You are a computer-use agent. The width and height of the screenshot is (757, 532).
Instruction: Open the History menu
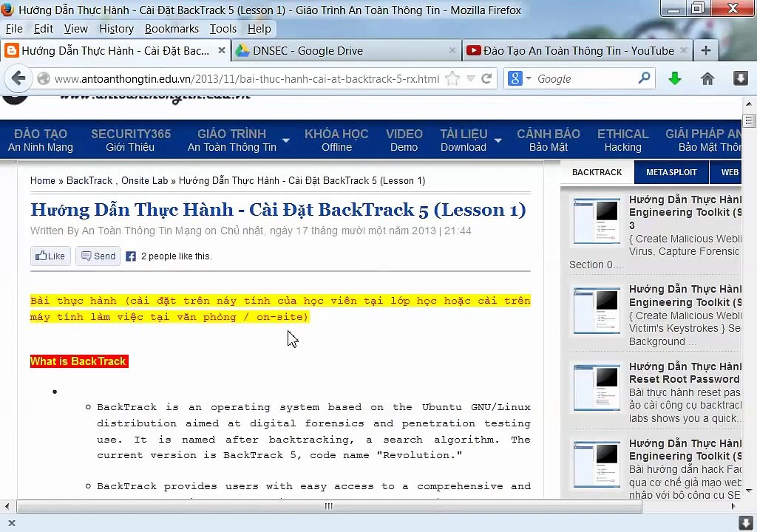tap(116, 29)
